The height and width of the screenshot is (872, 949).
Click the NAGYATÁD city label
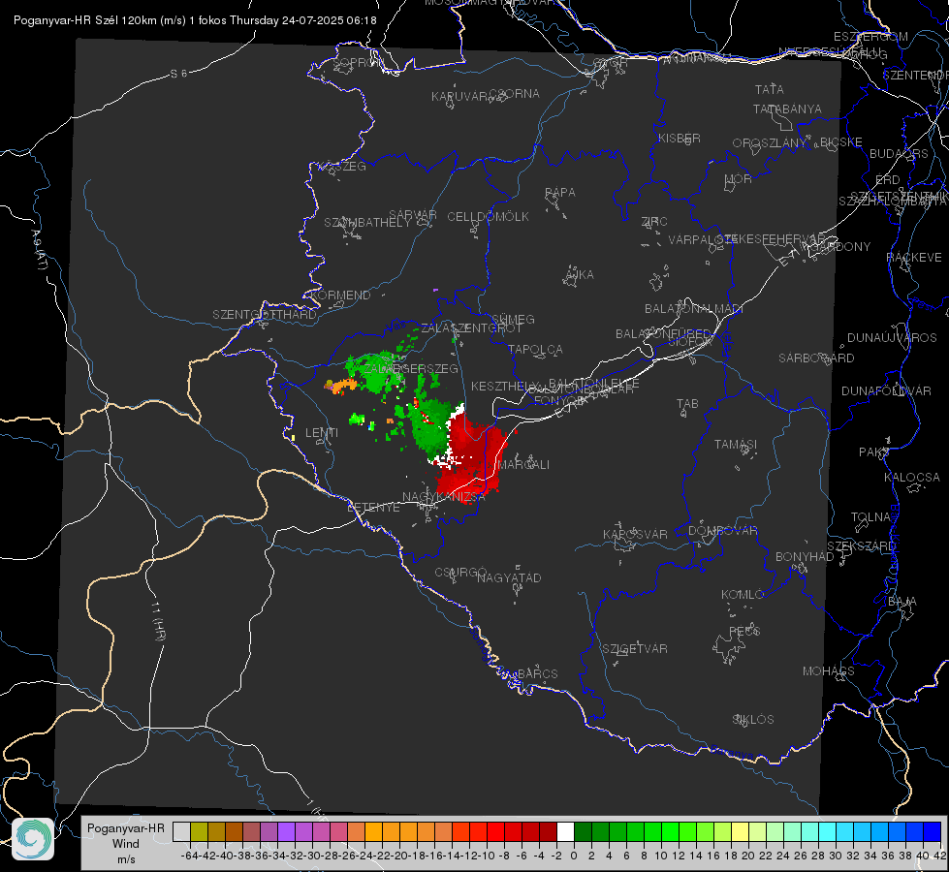click(509, 577)
